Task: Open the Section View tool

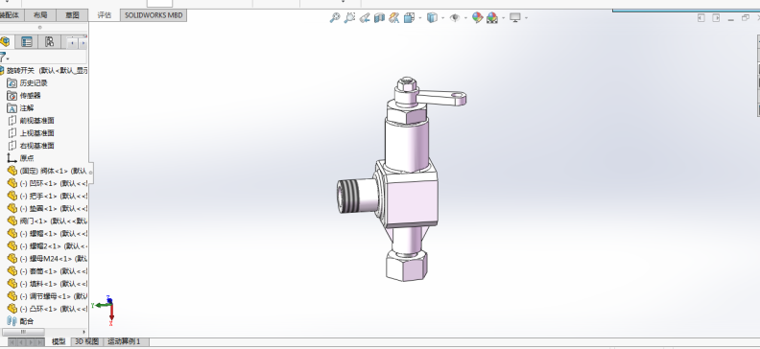Action: coord(379,18)
